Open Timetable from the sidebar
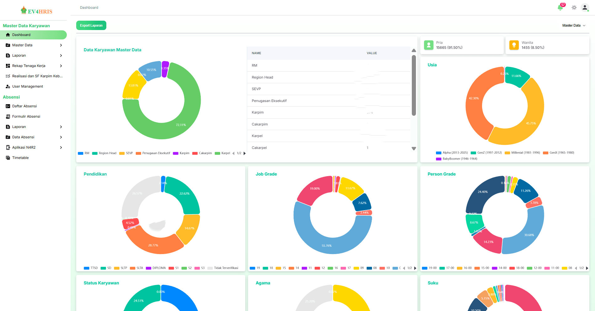595x311 pixels. tap(20, 158)
